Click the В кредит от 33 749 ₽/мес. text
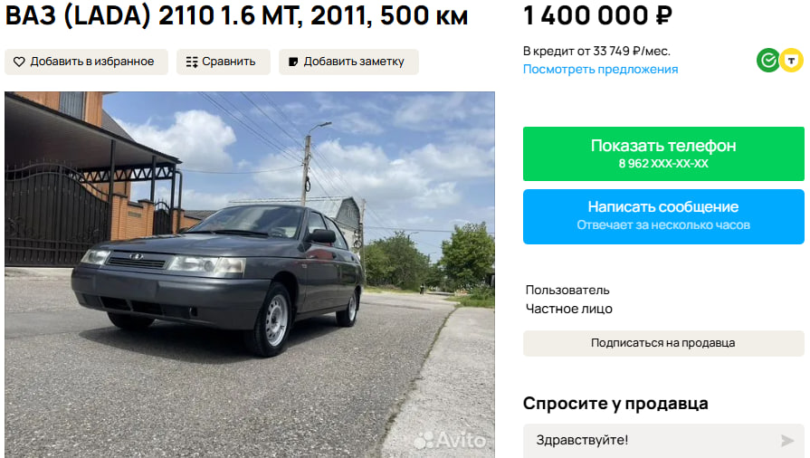The image size is (810, 458). (x=596, y=52)
